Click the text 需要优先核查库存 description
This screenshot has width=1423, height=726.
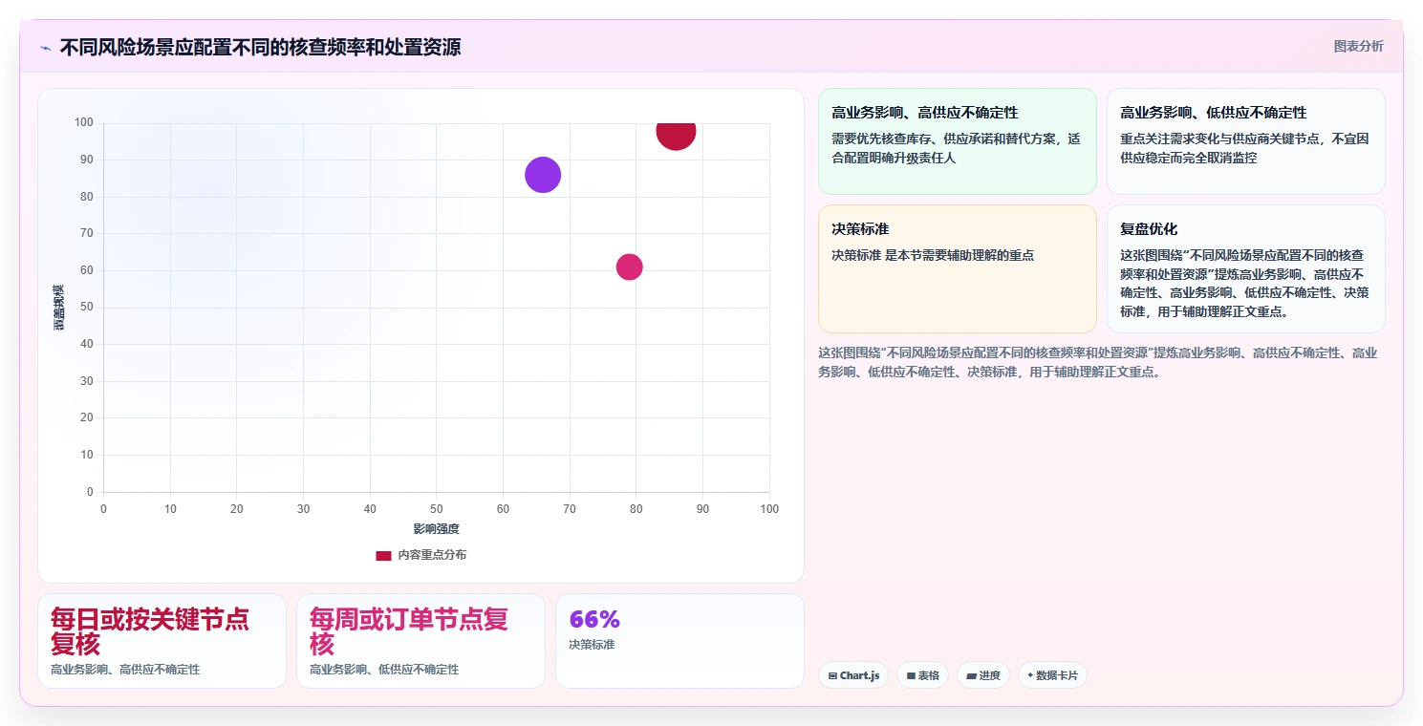957,148
